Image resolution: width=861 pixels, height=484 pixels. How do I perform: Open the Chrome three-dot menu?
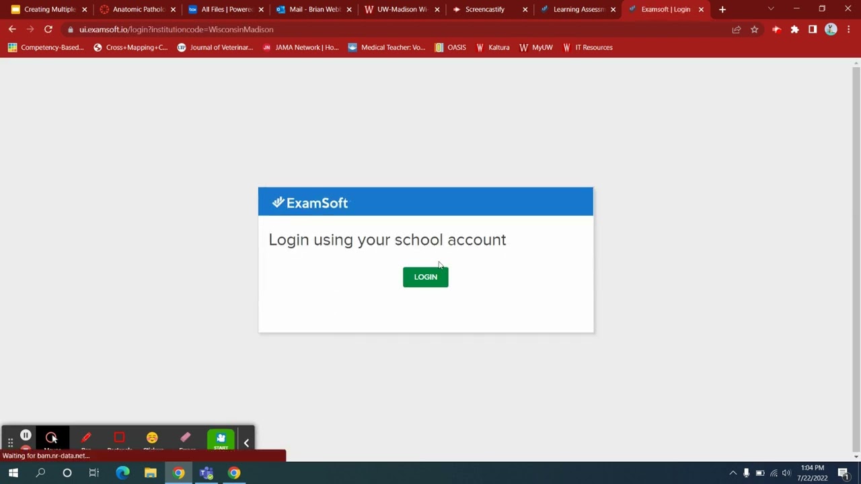click(848, 30)
